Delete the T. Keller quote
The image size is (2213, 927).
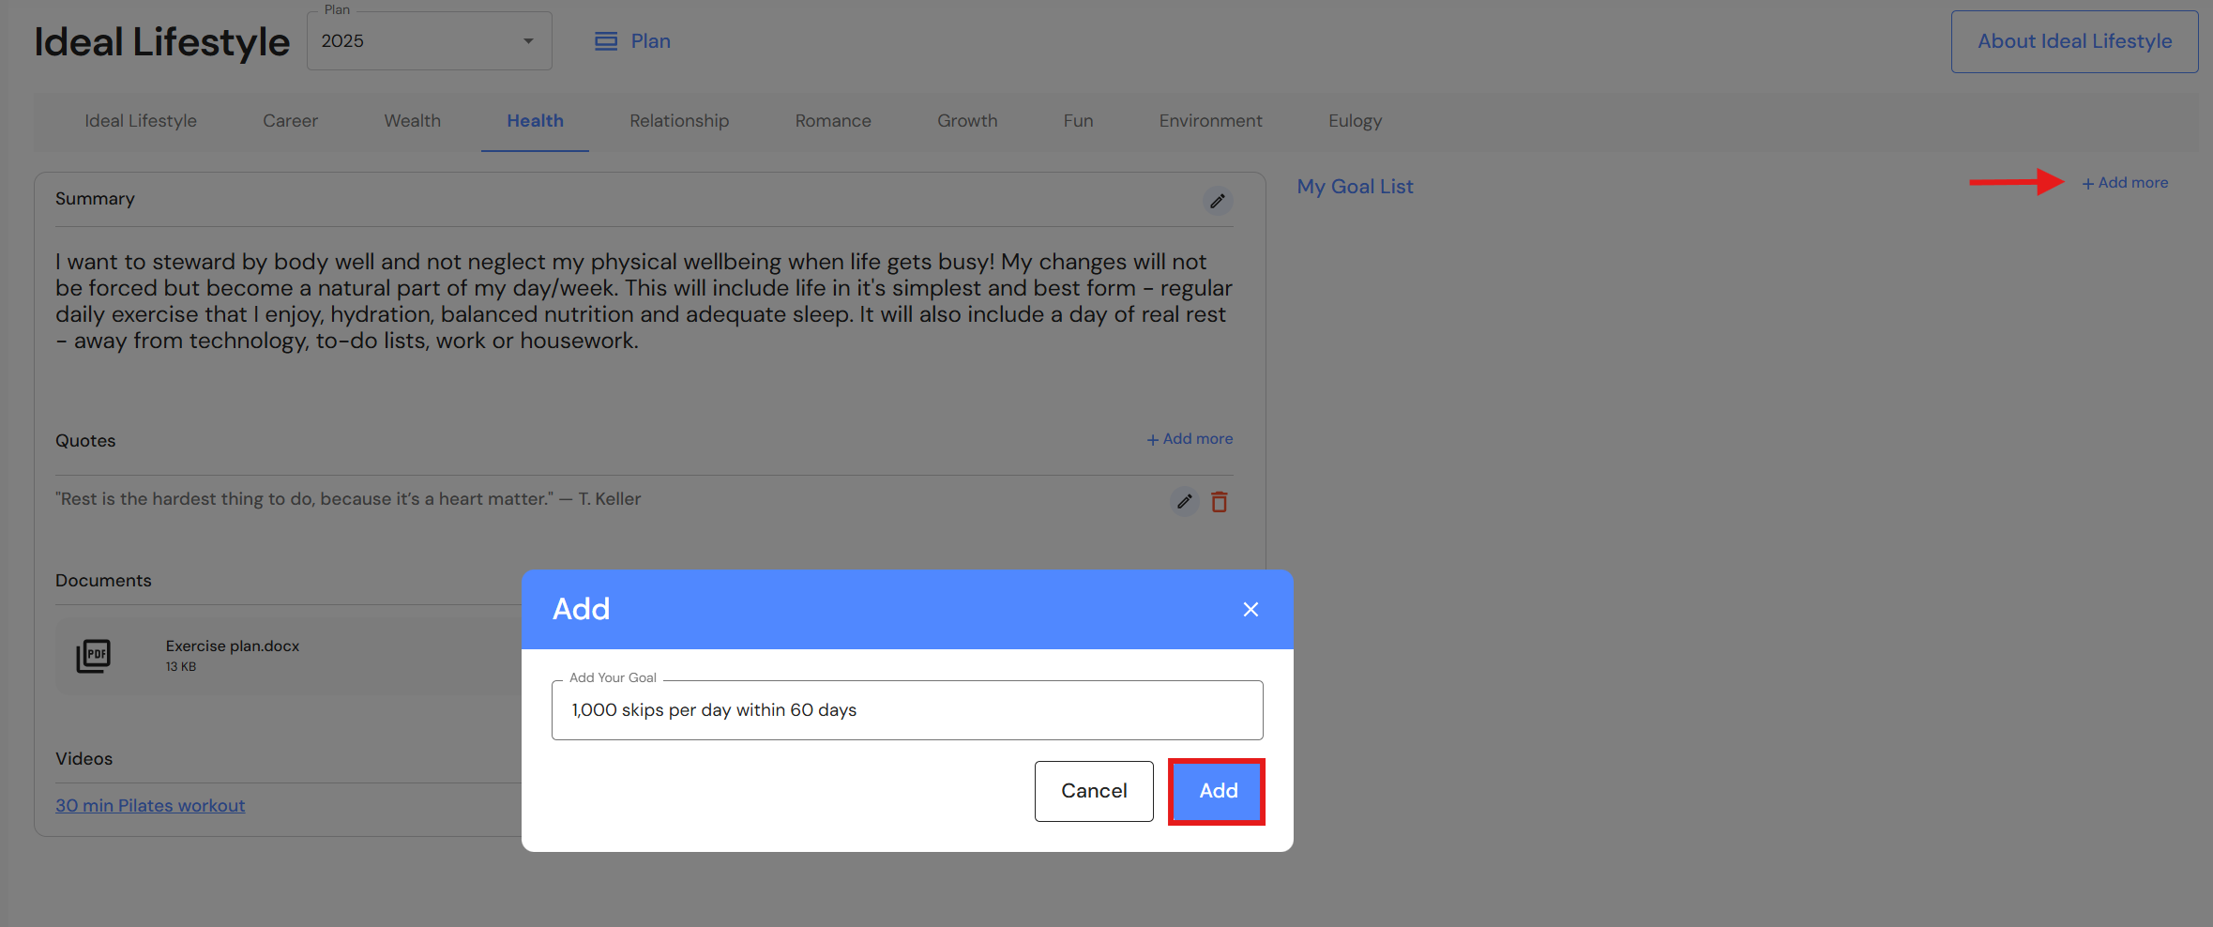[1219, 502]
